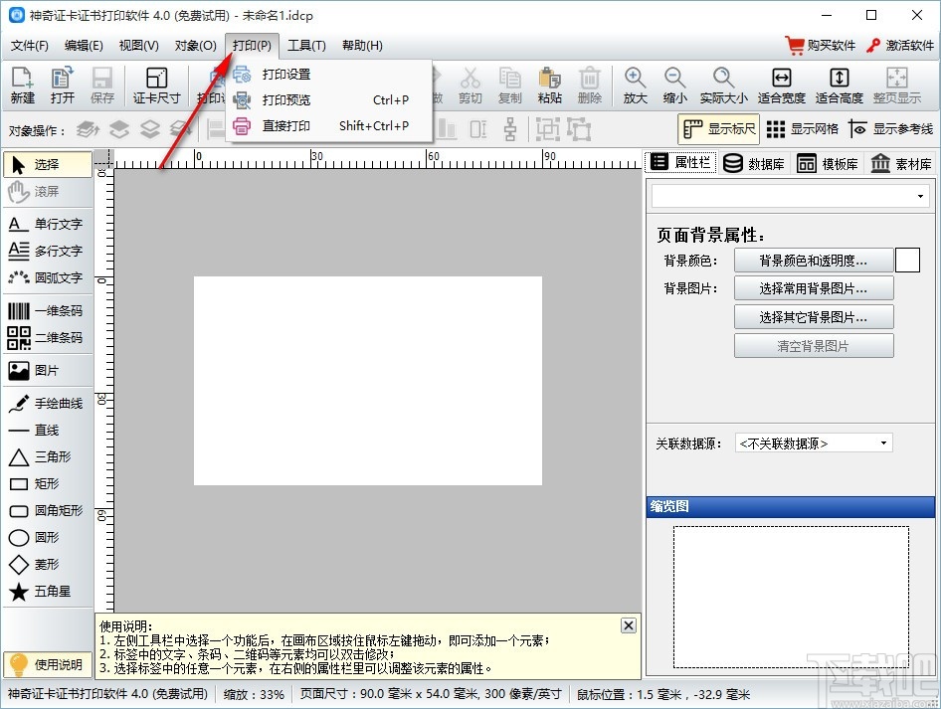Open 证卡尺寸 card size settings
Image resolution: width=941 pixels, height=709 pixels.
[156, 86]
